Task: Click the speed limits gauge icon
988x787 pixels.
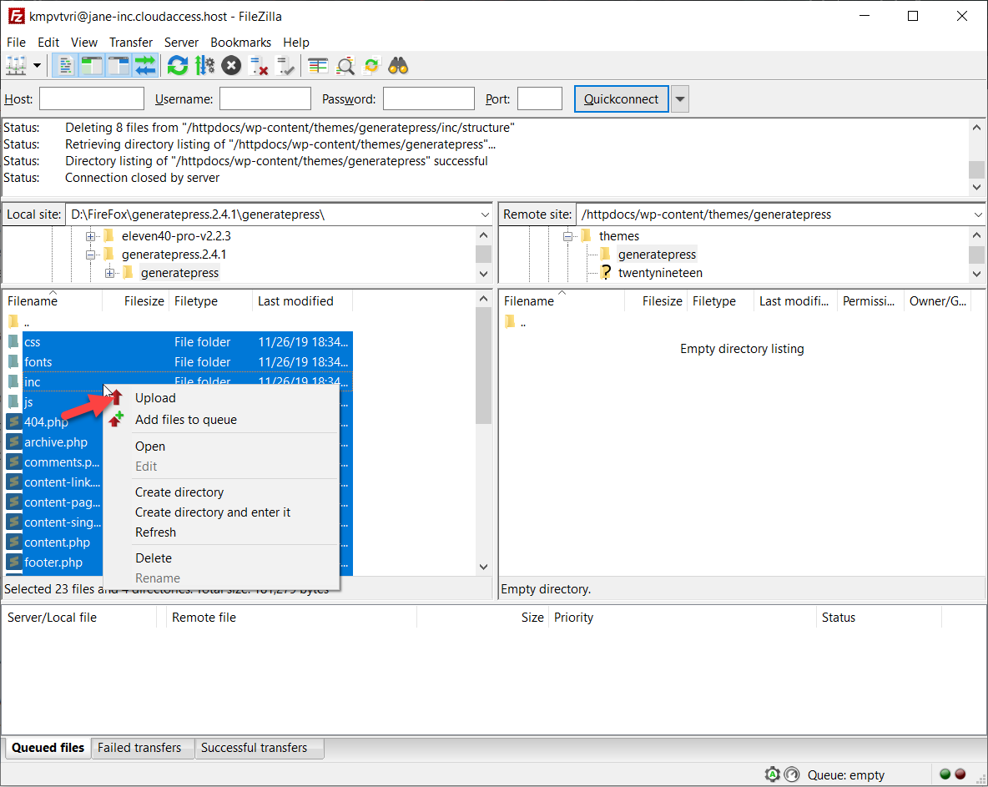Action: (792, 774)
